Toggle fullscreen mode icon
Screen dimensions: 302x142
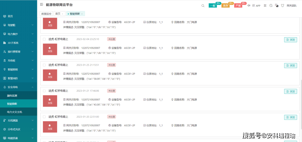(265, 5)
